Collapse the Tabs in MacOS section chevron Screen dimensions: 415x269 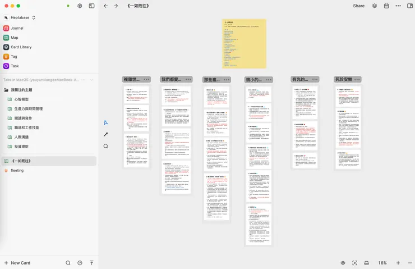coord(92,80)
